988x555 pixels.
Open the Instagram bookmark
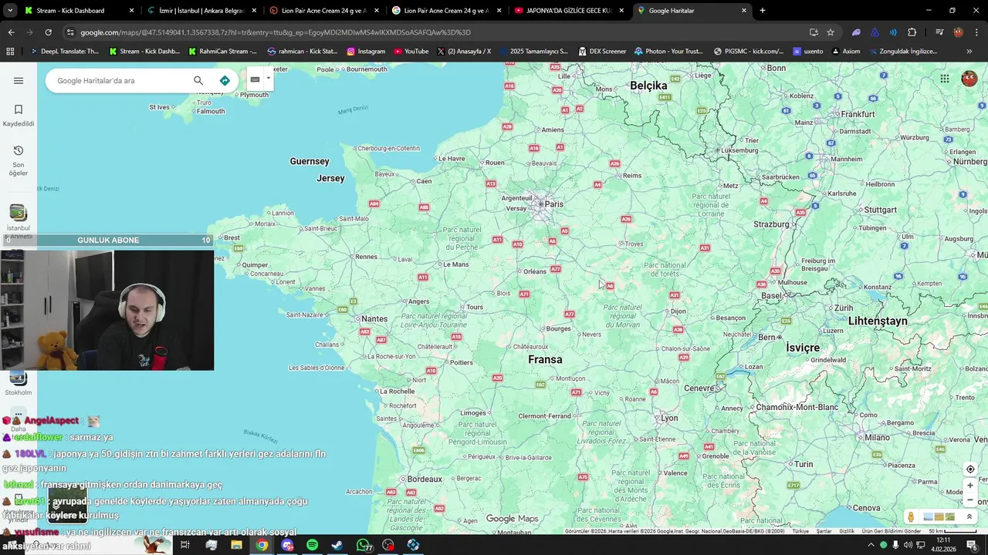366,51
